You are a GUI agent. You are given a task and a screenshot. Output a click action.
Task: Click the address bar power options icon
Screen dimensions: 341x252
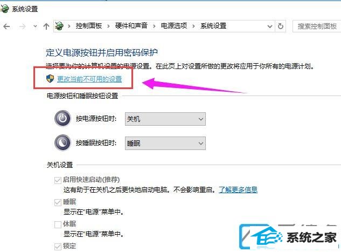click(59, 26)
